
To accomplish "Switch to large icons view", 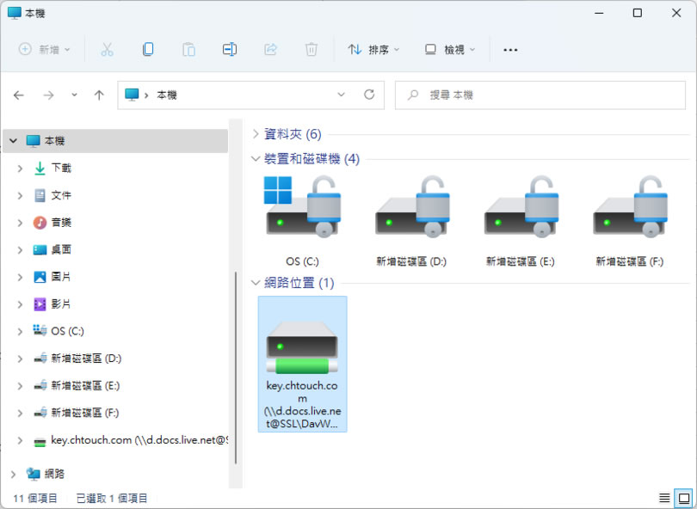I will [x=683, y=498].
